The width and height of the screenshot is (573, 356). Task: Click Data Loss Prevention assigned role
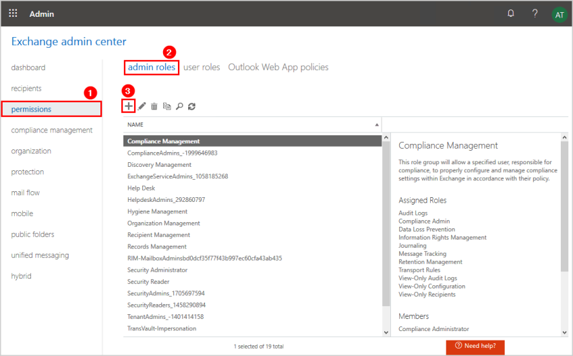(x=427, y=229)
